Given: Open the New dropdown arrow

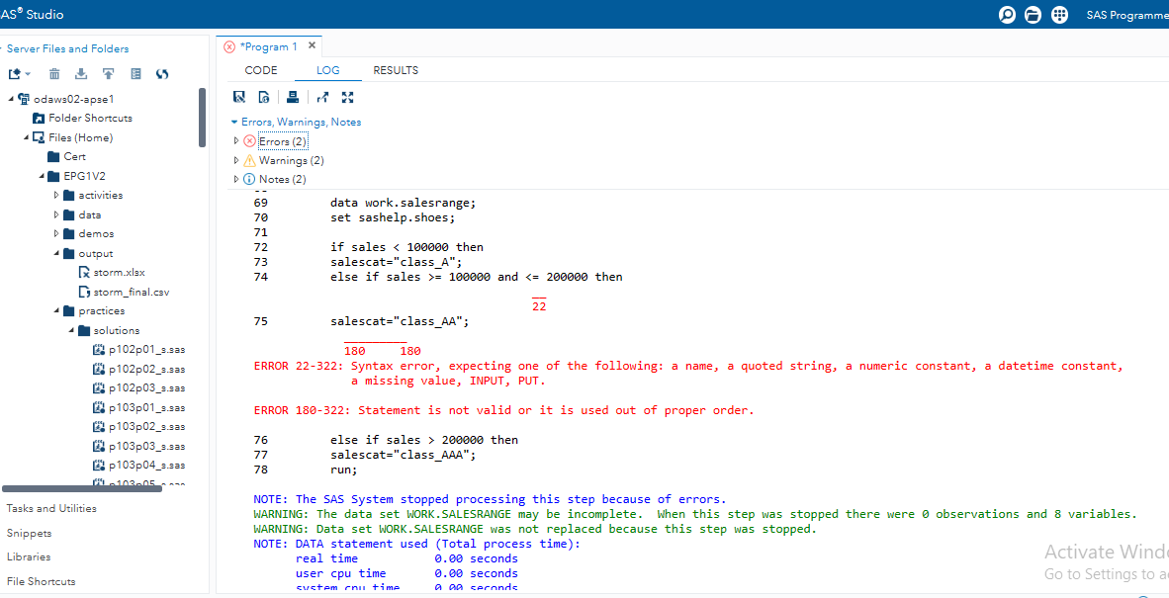Looking at the screenshot, I should pos(28,72).
